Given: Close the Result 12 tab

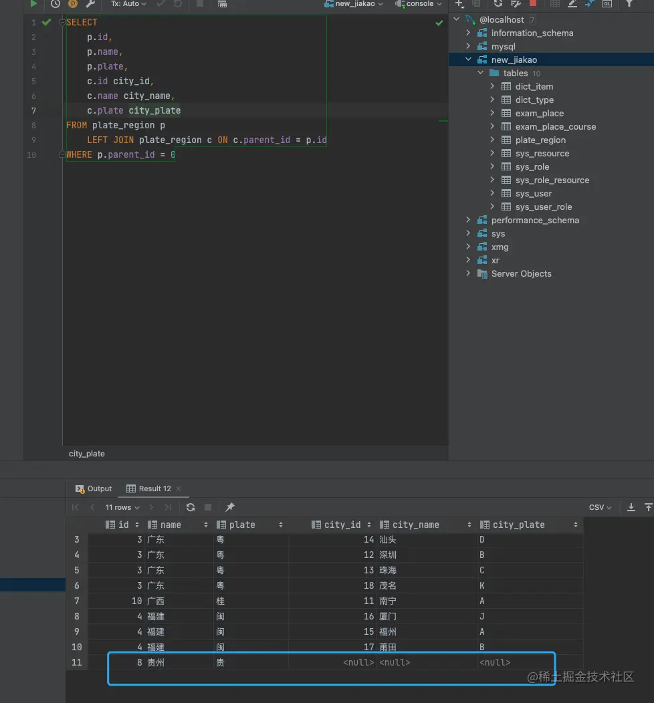Looking at the screenshot, I should pos(179,488).
